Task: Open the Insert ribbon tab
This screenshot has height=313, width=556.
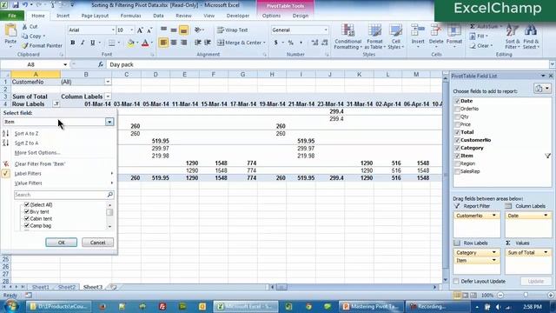Action: click(x=63, y=16)
